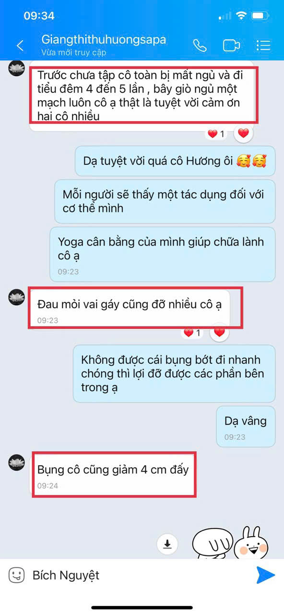Tap the sender avatar beside 'Đau mỏi vai gáy' message
284x615 pixels.
pos(17,297)
